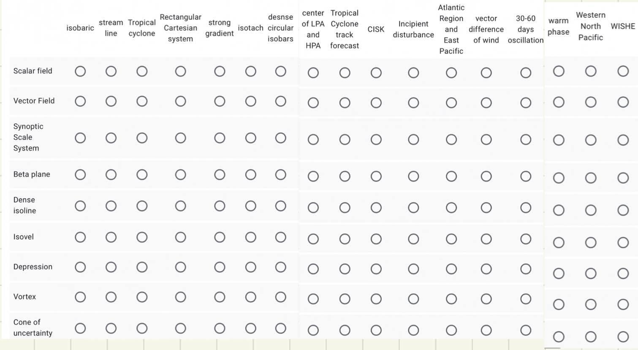This screenshot has height=350, width=638.
Task: Select Atlantic Region and East Pacific for Vortex
Action: click(x=451, y=299)
